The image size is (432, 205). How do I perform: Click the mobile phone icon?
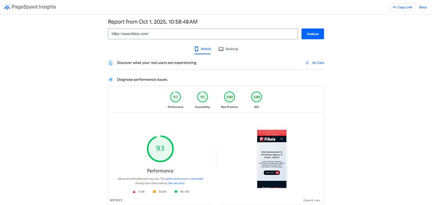point(196,49)
